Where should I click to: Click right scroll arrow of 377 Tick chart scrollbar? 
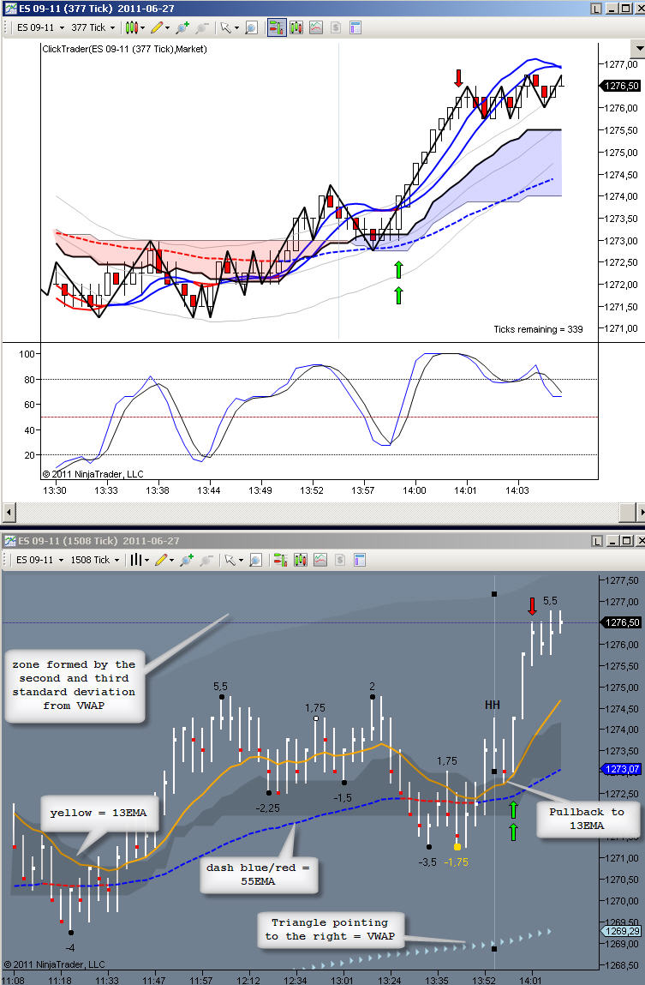(642, 512)
